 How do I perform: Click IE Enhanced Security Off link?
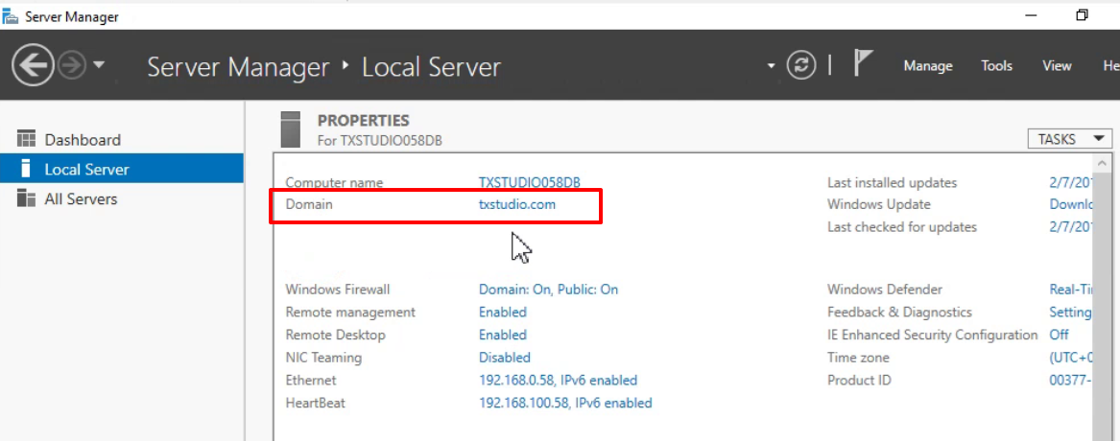pos(1060,335)
